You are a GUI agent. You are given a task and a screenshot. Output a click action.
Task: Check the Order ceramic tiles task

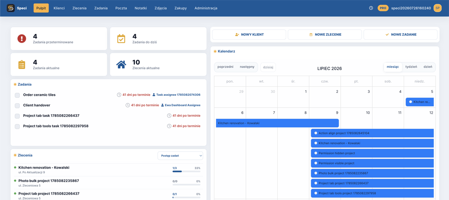tap(17, 95)
